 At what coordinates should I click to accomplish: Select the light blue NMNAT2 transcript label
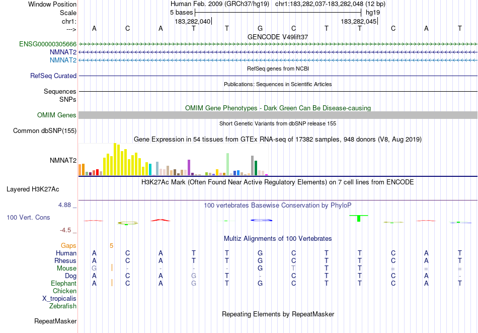click(63, 60)
